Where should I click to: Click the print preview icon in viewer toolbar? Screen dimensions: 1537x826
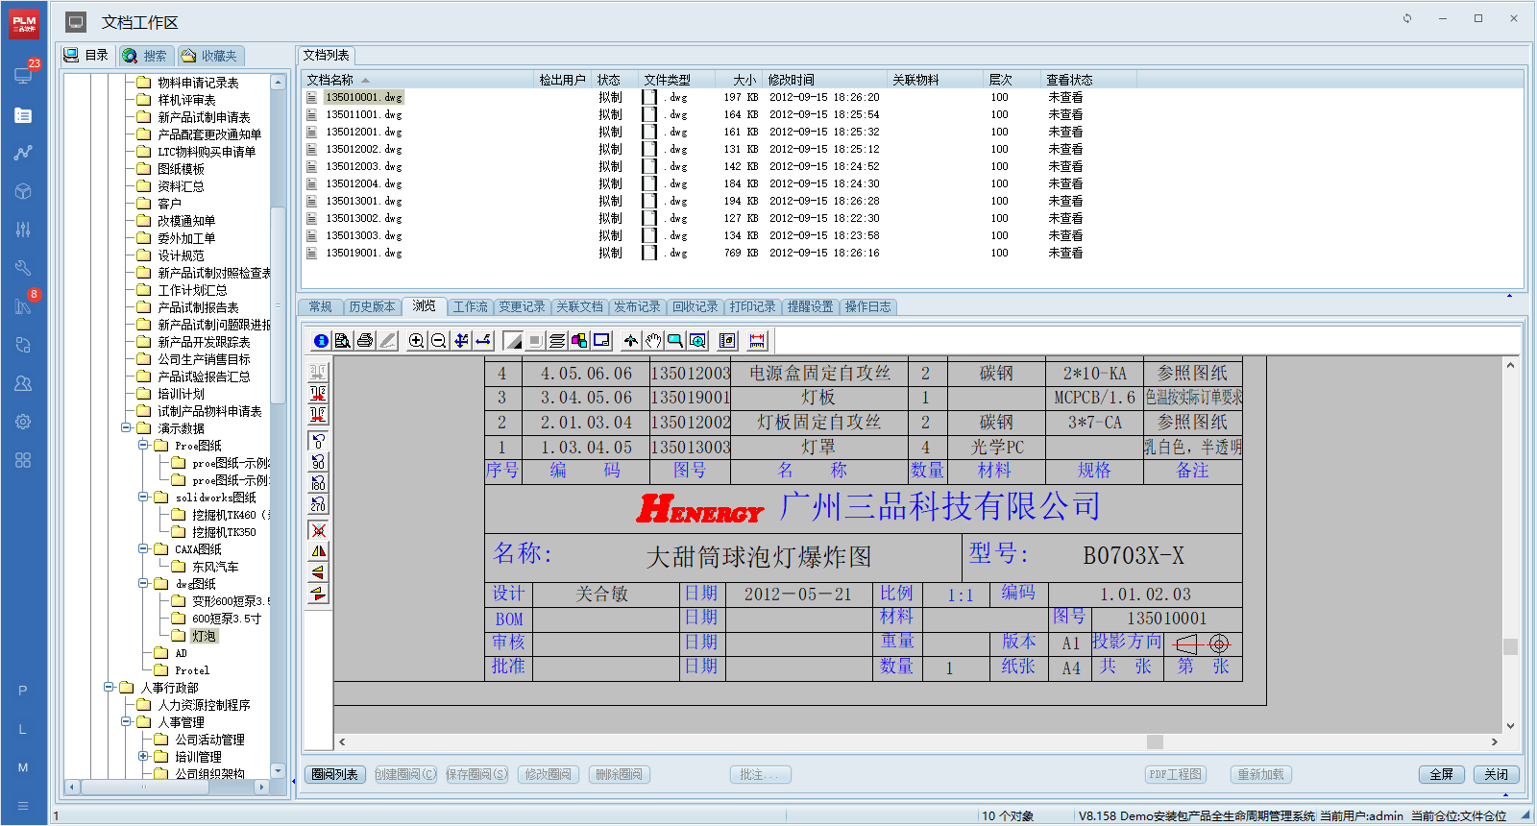click(x=342, y=340)
